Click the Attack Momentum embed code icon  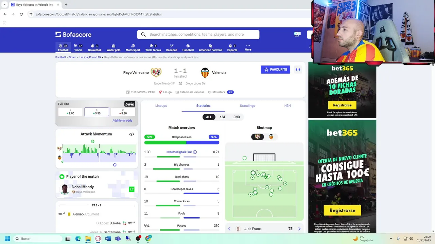pos(132,134)
